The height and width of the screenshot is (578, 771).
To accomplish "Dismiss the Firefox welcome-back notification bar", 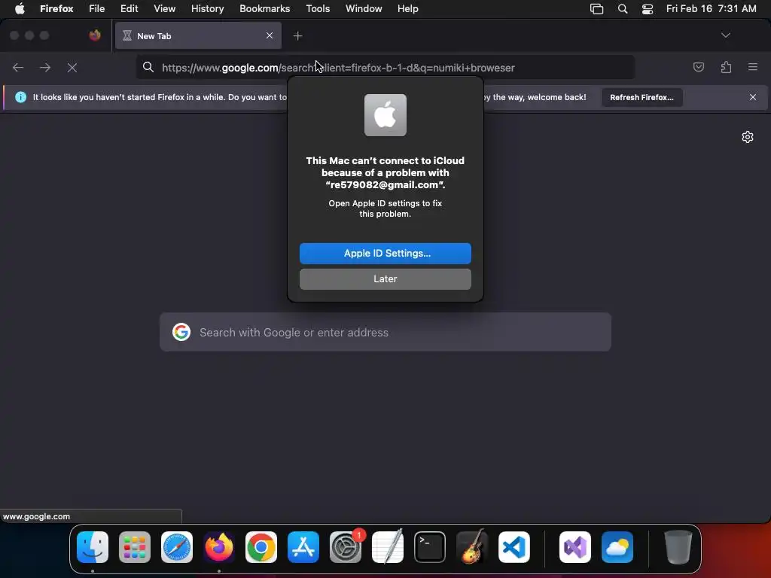I will pyautogui.click(x=752, y=97).
